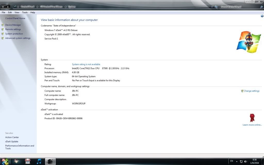The height and width of the screenshot is (165, 264).
Task: Open Action Center under See also
Action: 12,137
